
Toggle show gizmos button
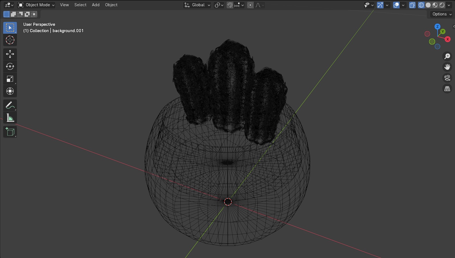pos(380,5)
